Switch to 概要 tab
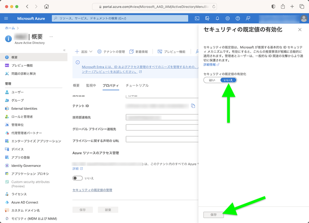Screen dimensions: 309x223 point(76,85)
